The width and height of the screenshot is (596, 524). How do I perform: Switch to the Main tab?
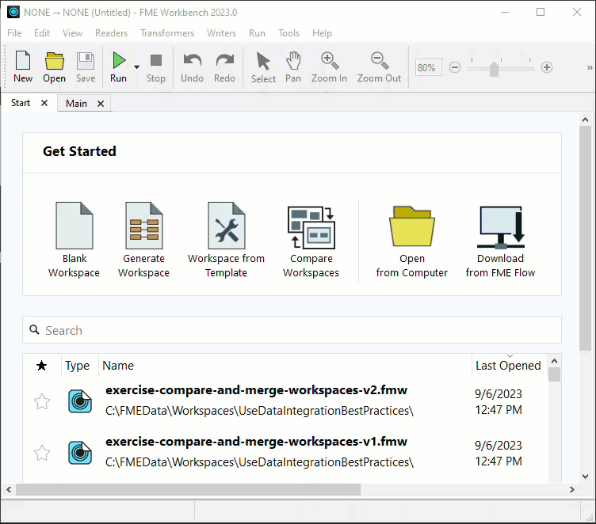[76, 103]
